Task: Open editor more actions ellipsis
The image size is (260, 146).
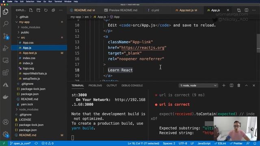Action: [254, 10]
